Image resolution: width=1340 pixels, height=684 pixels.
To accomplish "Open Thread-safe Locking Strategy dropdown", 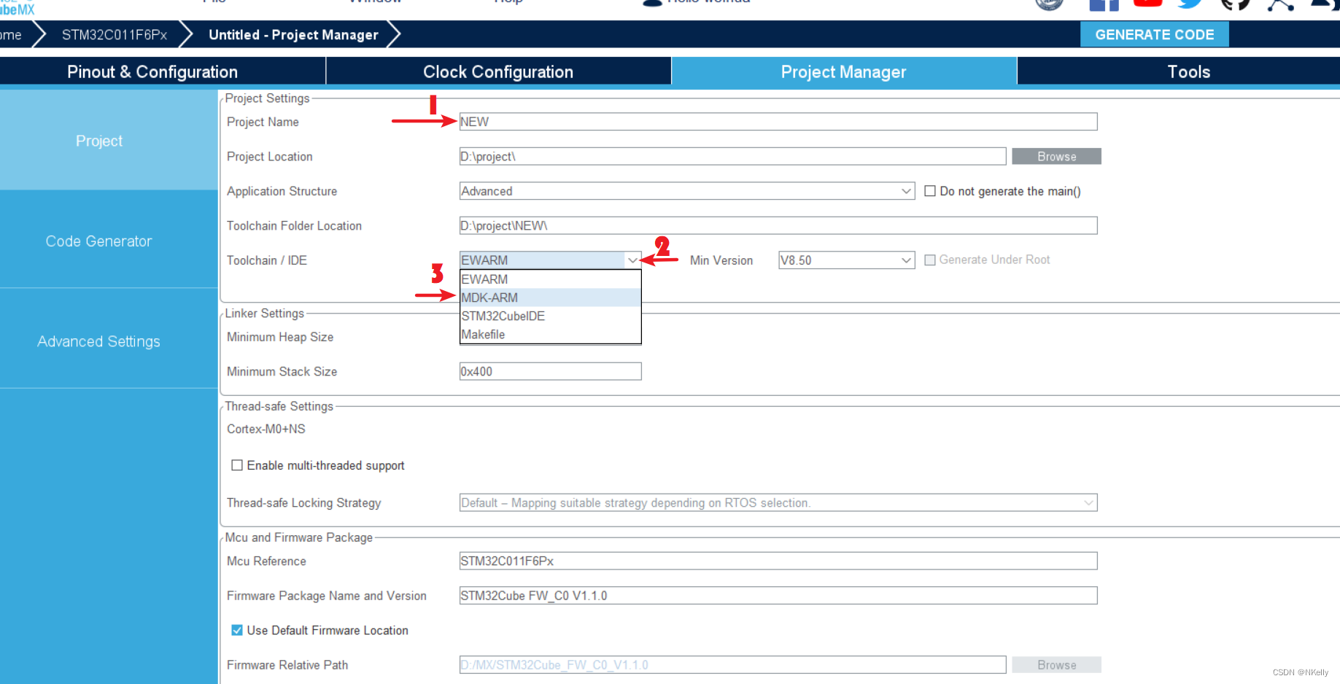I will tap(778, 502).
